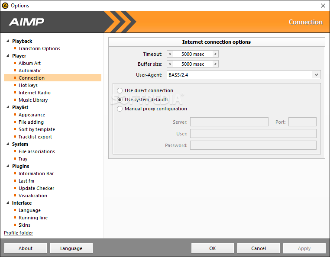Open the User-Agent dropdown
The width and height of the screenshot is (330, 257).
tap(316, 75)
